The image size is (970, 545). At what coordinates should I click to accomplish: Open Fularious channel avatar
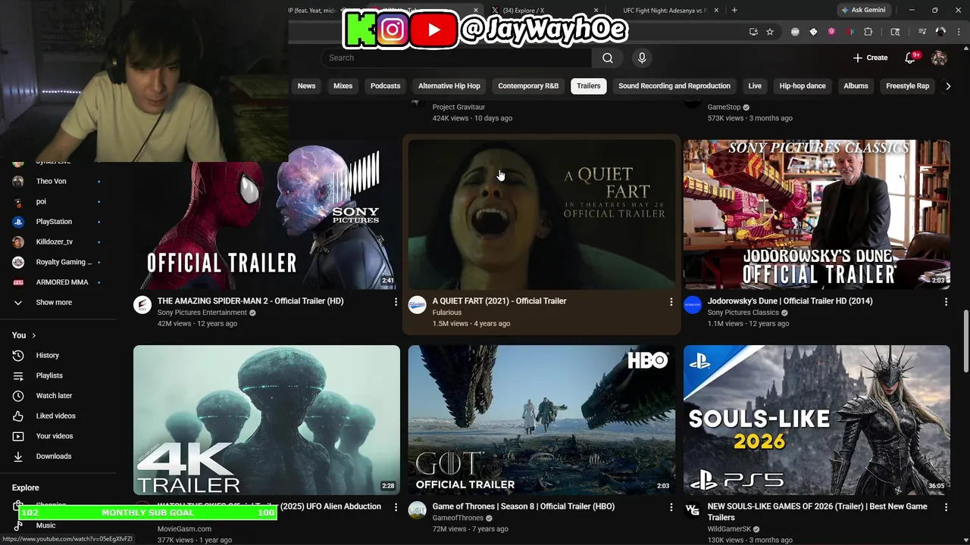point(418,305)
